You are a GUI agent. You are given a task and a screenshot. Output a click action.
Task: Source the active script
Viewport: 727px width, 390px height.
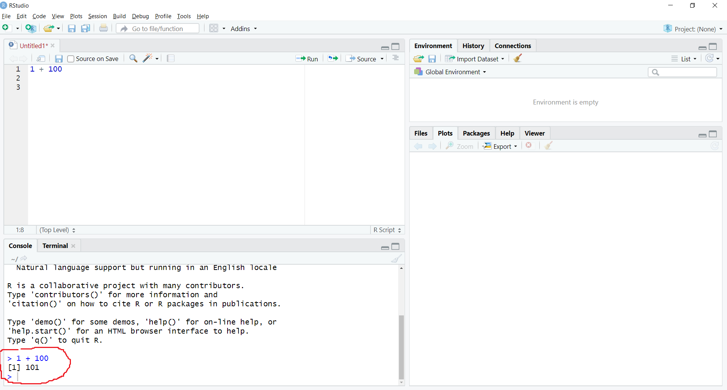[x=362, y=59]
